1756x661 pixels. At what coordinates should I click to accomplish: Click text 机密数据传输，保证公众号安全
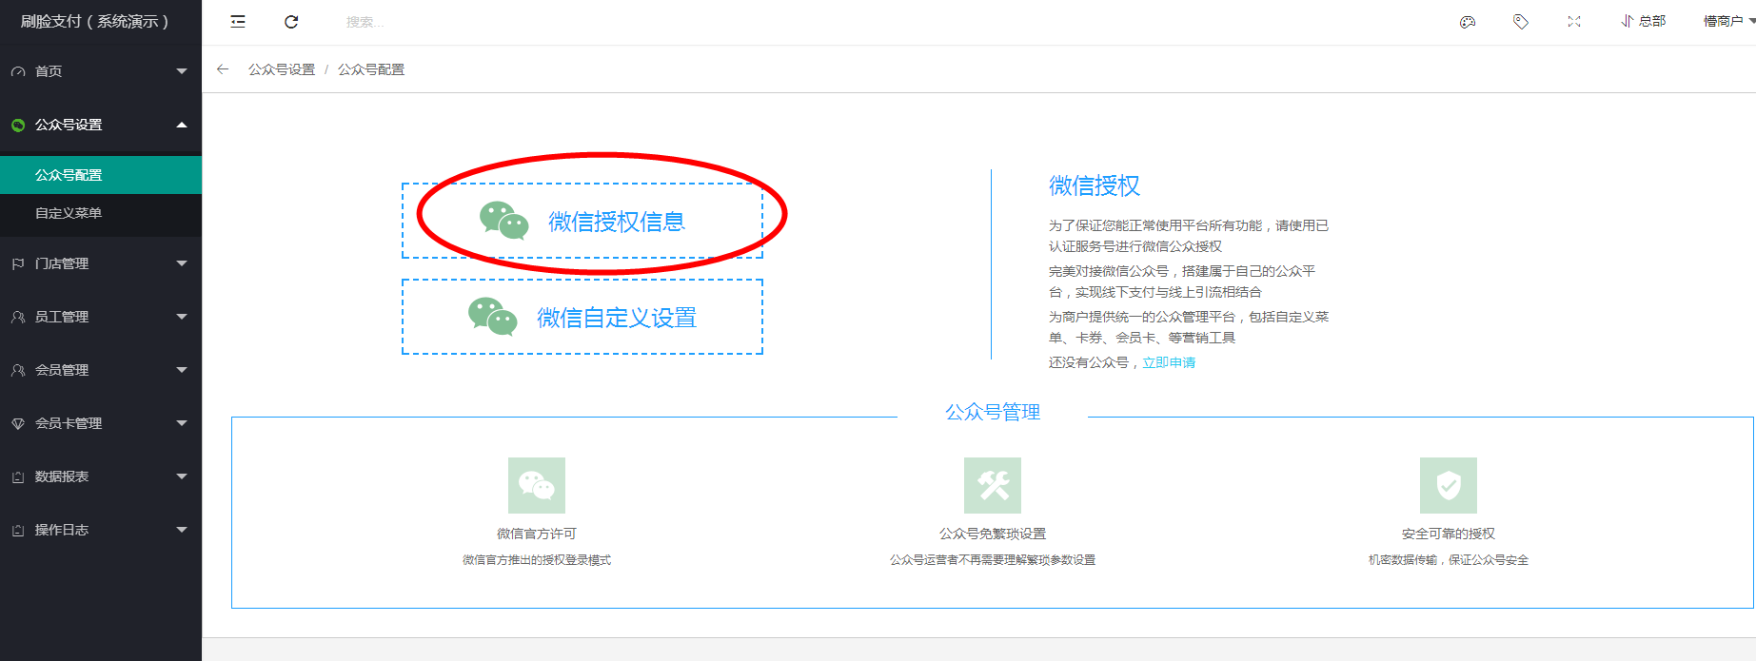[1449, 560]
